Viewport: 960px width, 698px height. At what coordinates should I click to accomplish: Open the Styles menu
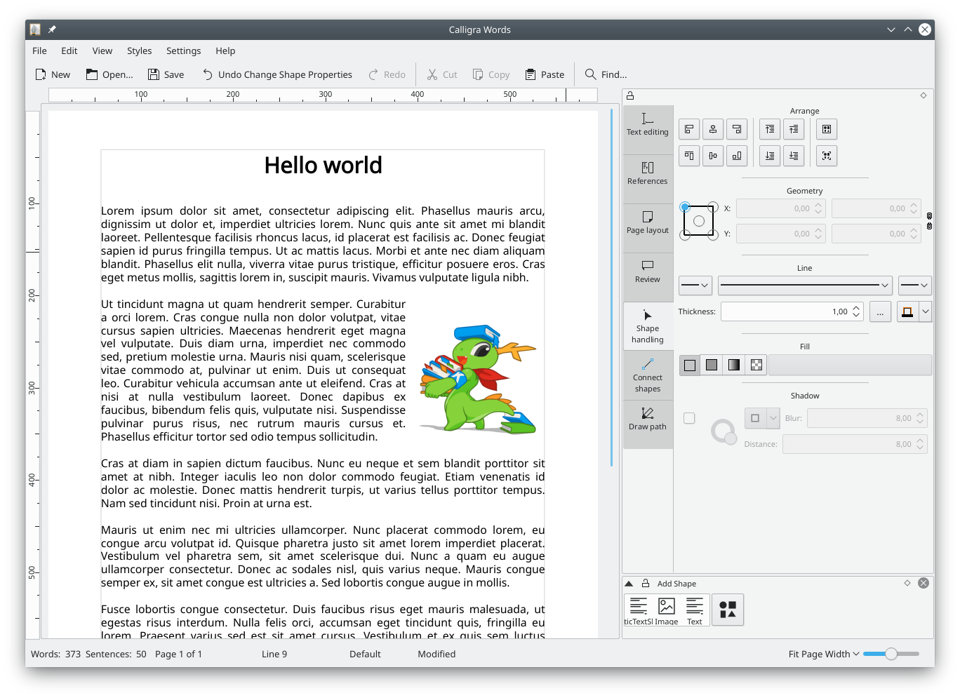tap(139, 51)
